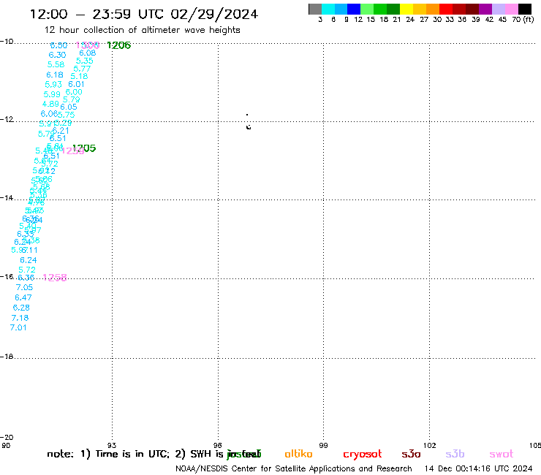The height and width of the screenshot is (475, 541).
Task: Click the wave height value '6.47'
Action: click(x=23, y=297)
